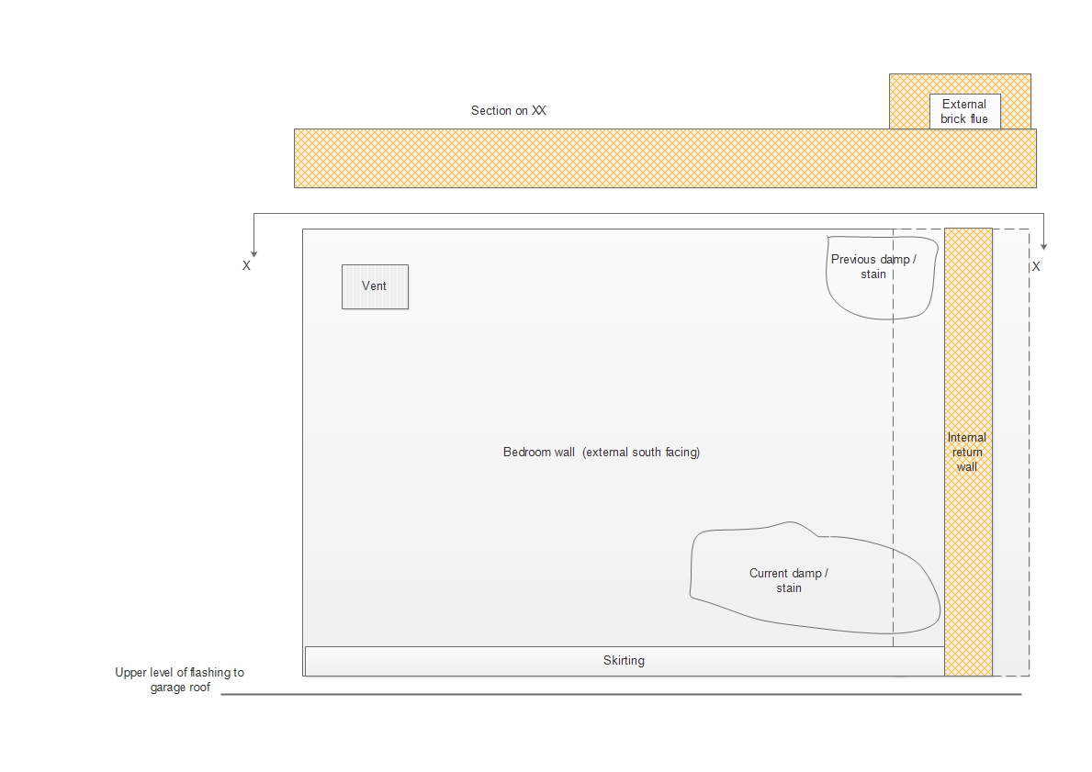Select the right X section marker
This screenshot has height=772, width=1092.
coord(1036,267)
